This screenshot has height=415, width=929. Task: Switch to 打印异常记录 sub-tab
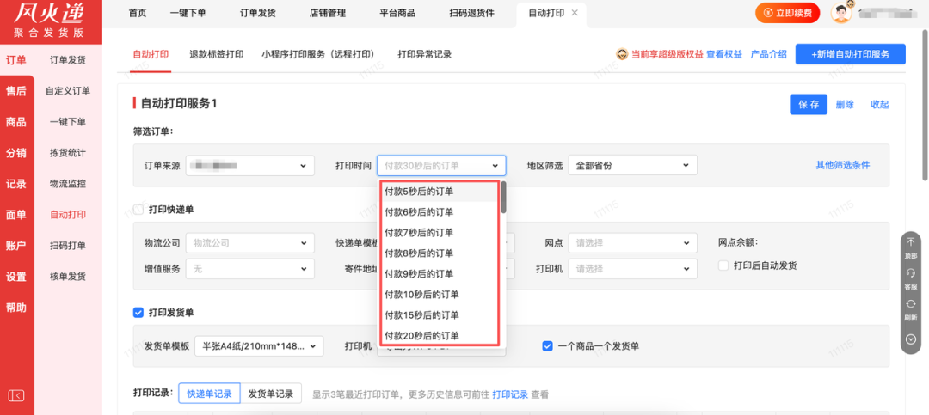(x=425, y=54)
